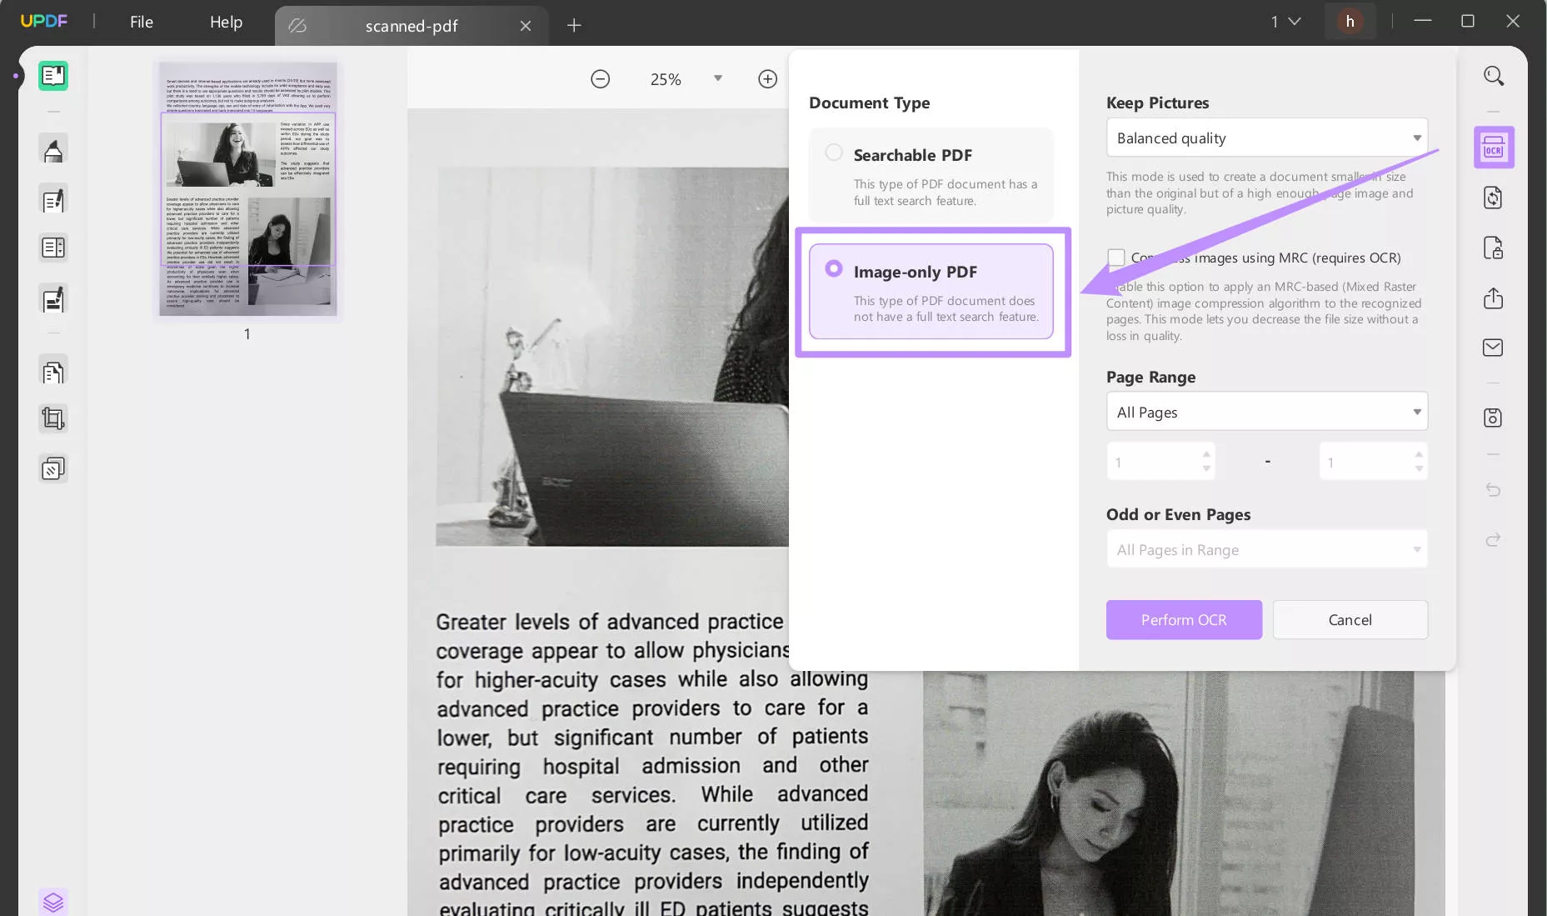Expand the All Pages in Range dropdown
This screenshot has height=916, width=1547.
click(1266, 549)
